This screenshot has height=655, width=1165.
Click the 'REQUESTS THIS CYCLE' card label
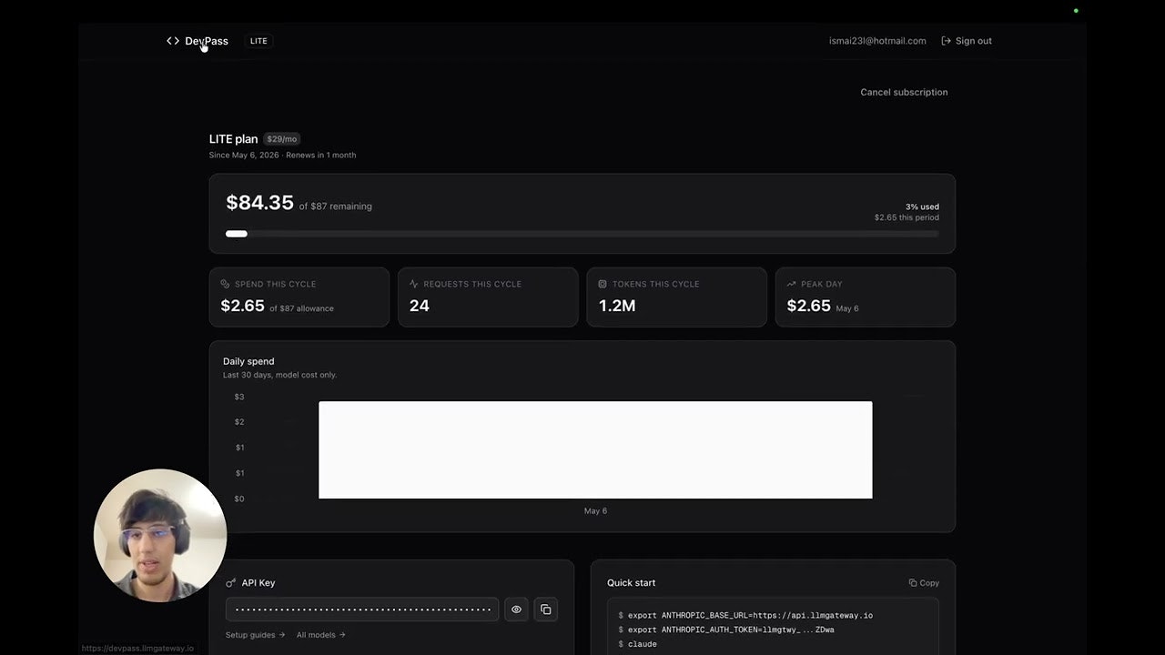pos(472,284)
